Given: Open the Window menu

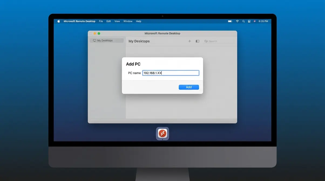Looking at the screenshot, I should coord(128,21).
